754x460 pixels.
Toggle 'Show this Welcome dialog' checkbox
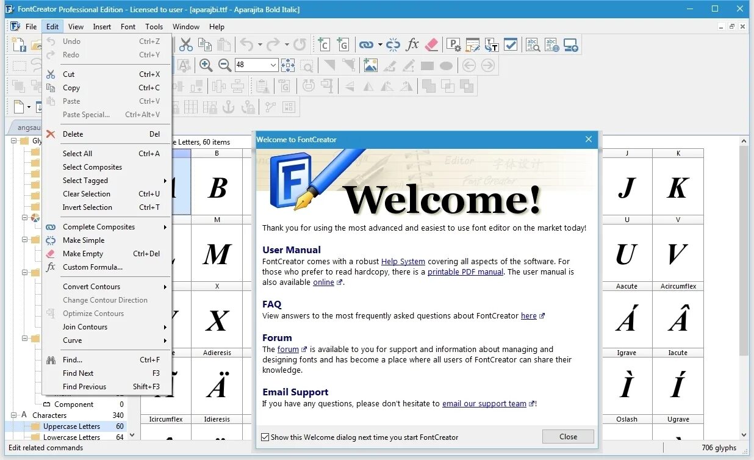[x=265, y=437]
